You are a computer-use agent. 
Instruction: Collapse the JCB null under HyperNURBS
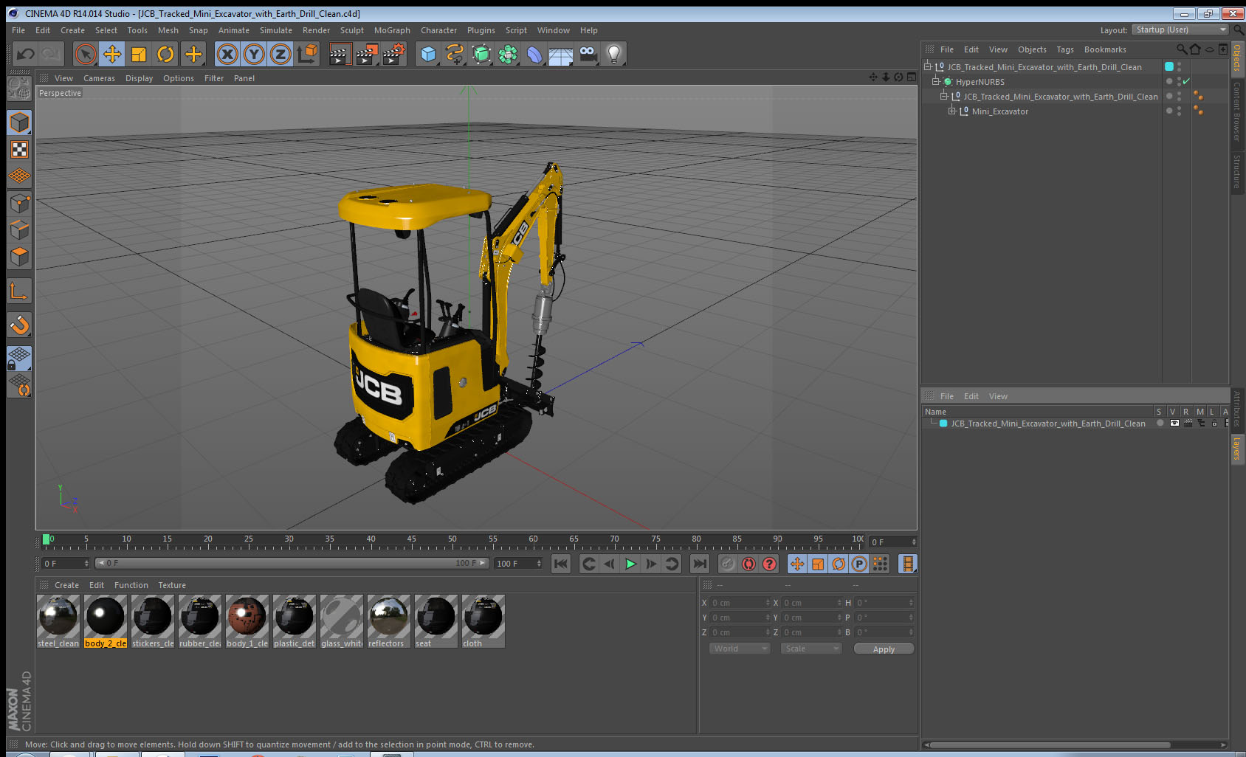click(x=943, y=96)
